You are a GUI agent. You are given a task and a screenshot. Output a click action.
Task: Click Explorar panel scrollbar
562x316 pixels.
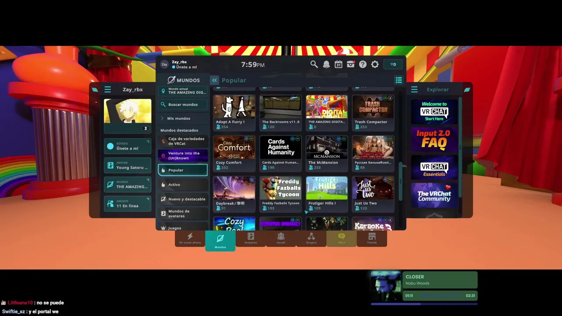click(x=460, y=147)
